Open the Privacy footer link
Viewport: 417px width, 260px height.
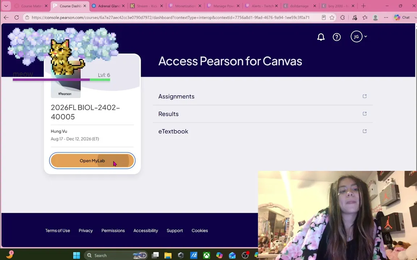[86, 230]
